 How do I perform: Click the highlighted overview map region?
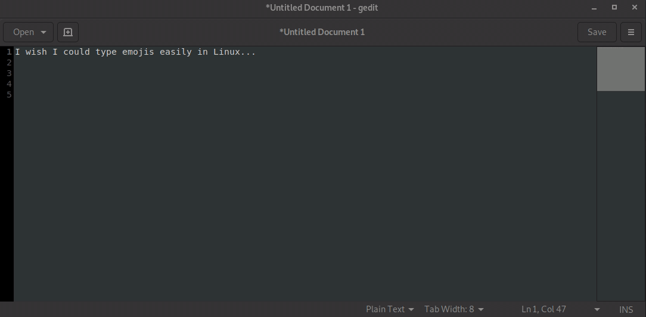[x=620, y=69]
